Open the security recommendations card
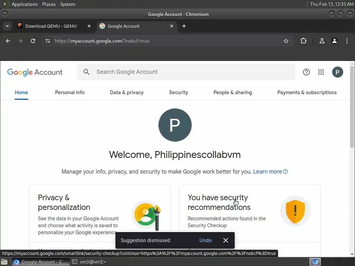This screenshot has height=266, width=355. (250, 213)
